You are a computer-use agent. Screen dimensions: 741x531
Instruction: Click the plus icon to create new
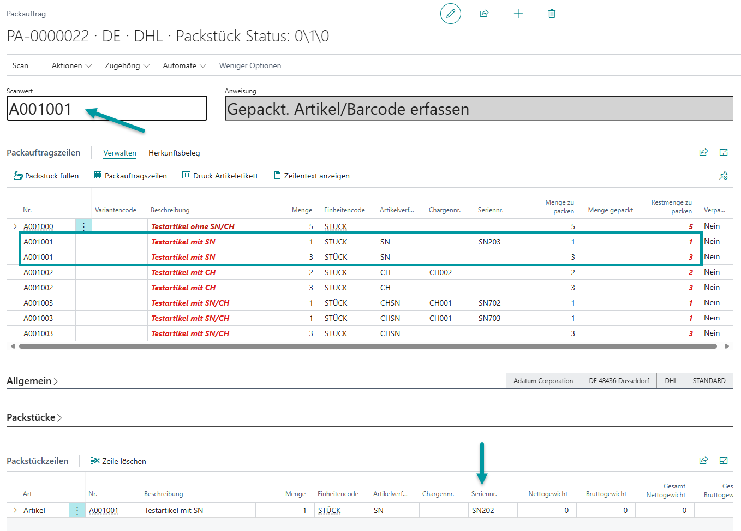click(x=518, y=14)
